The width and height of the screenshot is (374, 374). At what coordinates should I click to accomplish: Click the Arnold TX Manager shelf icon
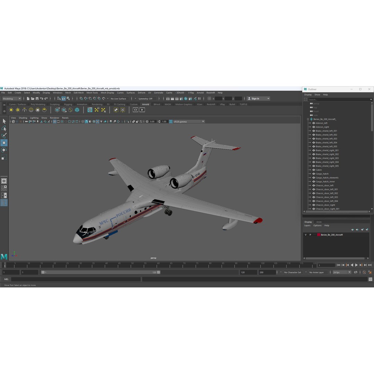pos(90,110)
